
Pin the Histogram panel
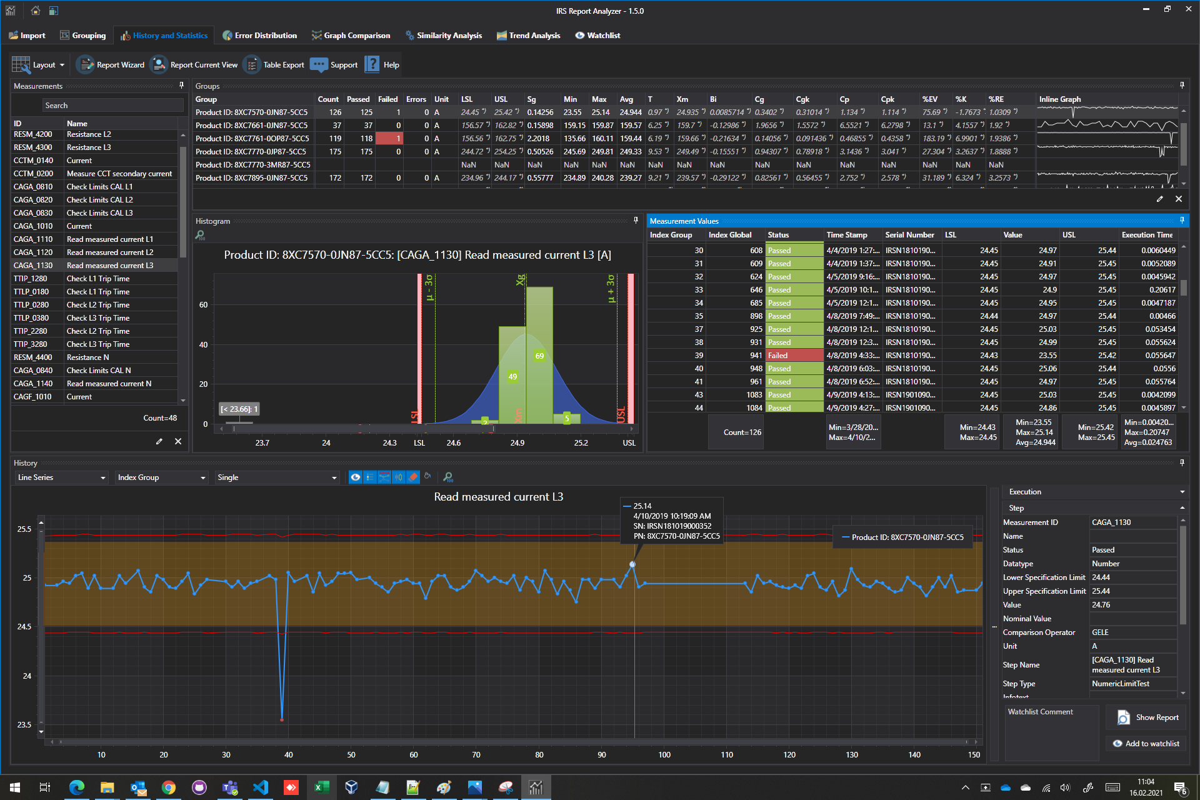pyautogui.click(x=636, y=221)
